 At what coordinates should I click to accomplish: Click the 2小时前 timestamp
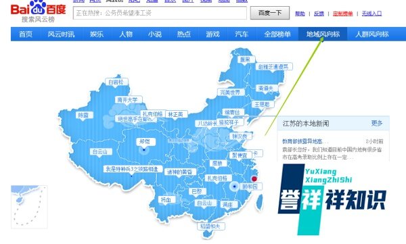pyautogui.click(x=374, y=141)
